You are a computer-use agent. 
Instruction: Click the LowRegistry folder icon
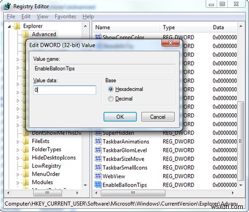point(25,166)
